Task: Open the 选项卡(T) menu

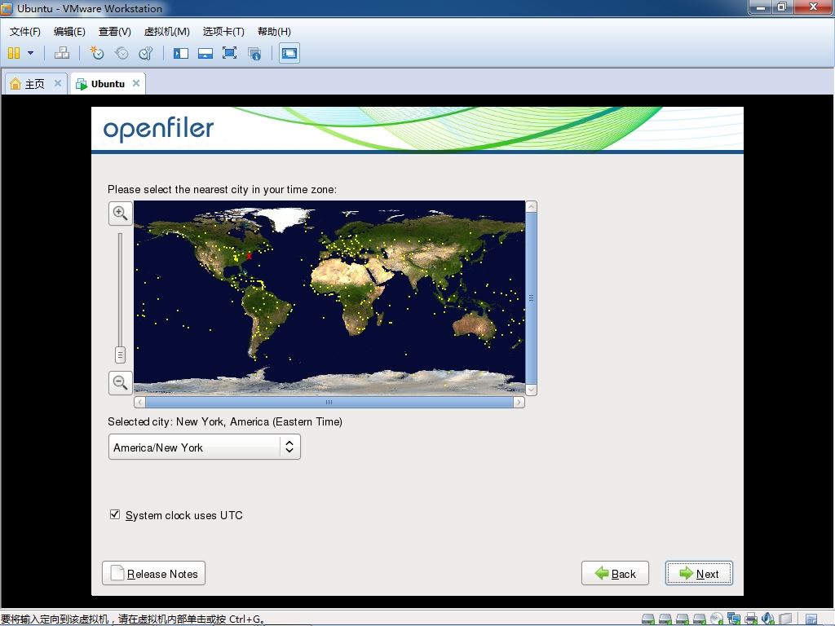Action: (223, 32)
